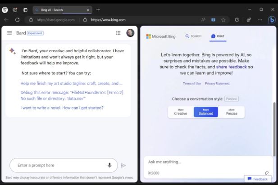Open Bing Privacy Statement
Screen dimensions: 278x185
(217, 83)
